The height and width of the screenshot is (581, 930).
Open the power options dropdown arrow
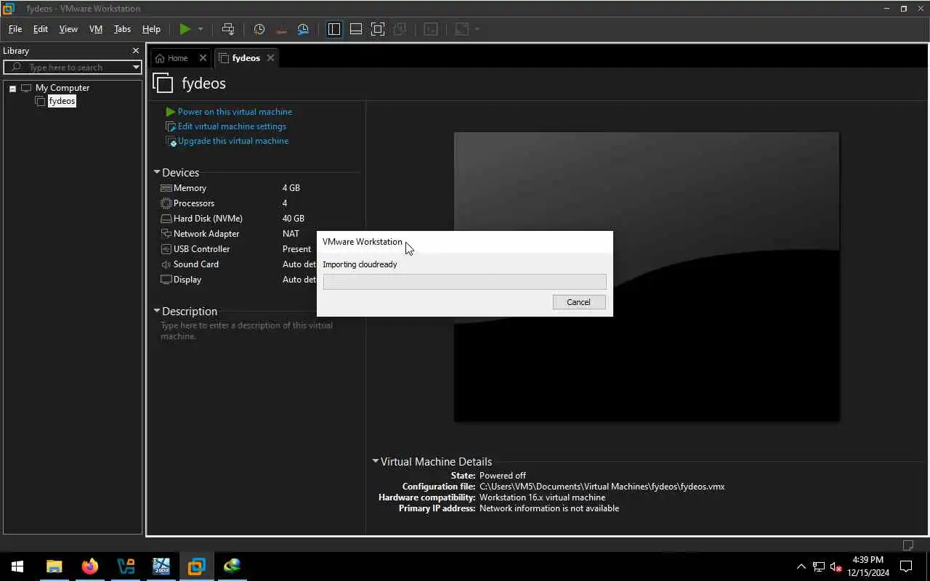pos(201,29)
